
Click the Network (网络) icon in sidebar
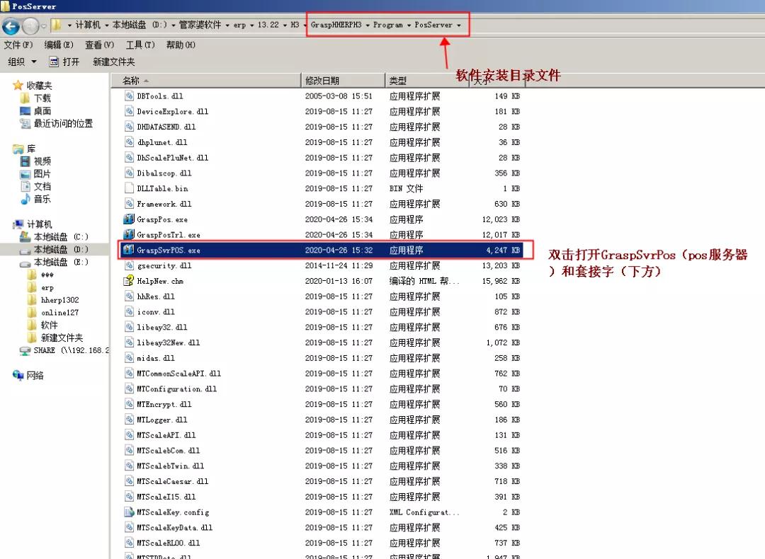click(x=18, y=375)
